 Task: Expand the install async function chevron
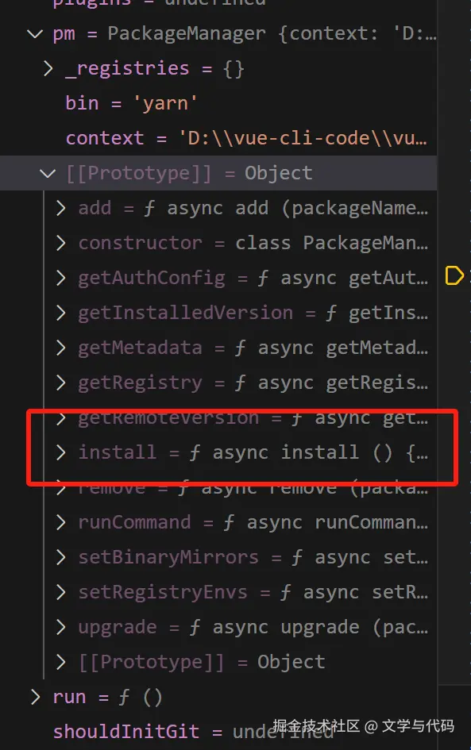click(x=61, y=452)
